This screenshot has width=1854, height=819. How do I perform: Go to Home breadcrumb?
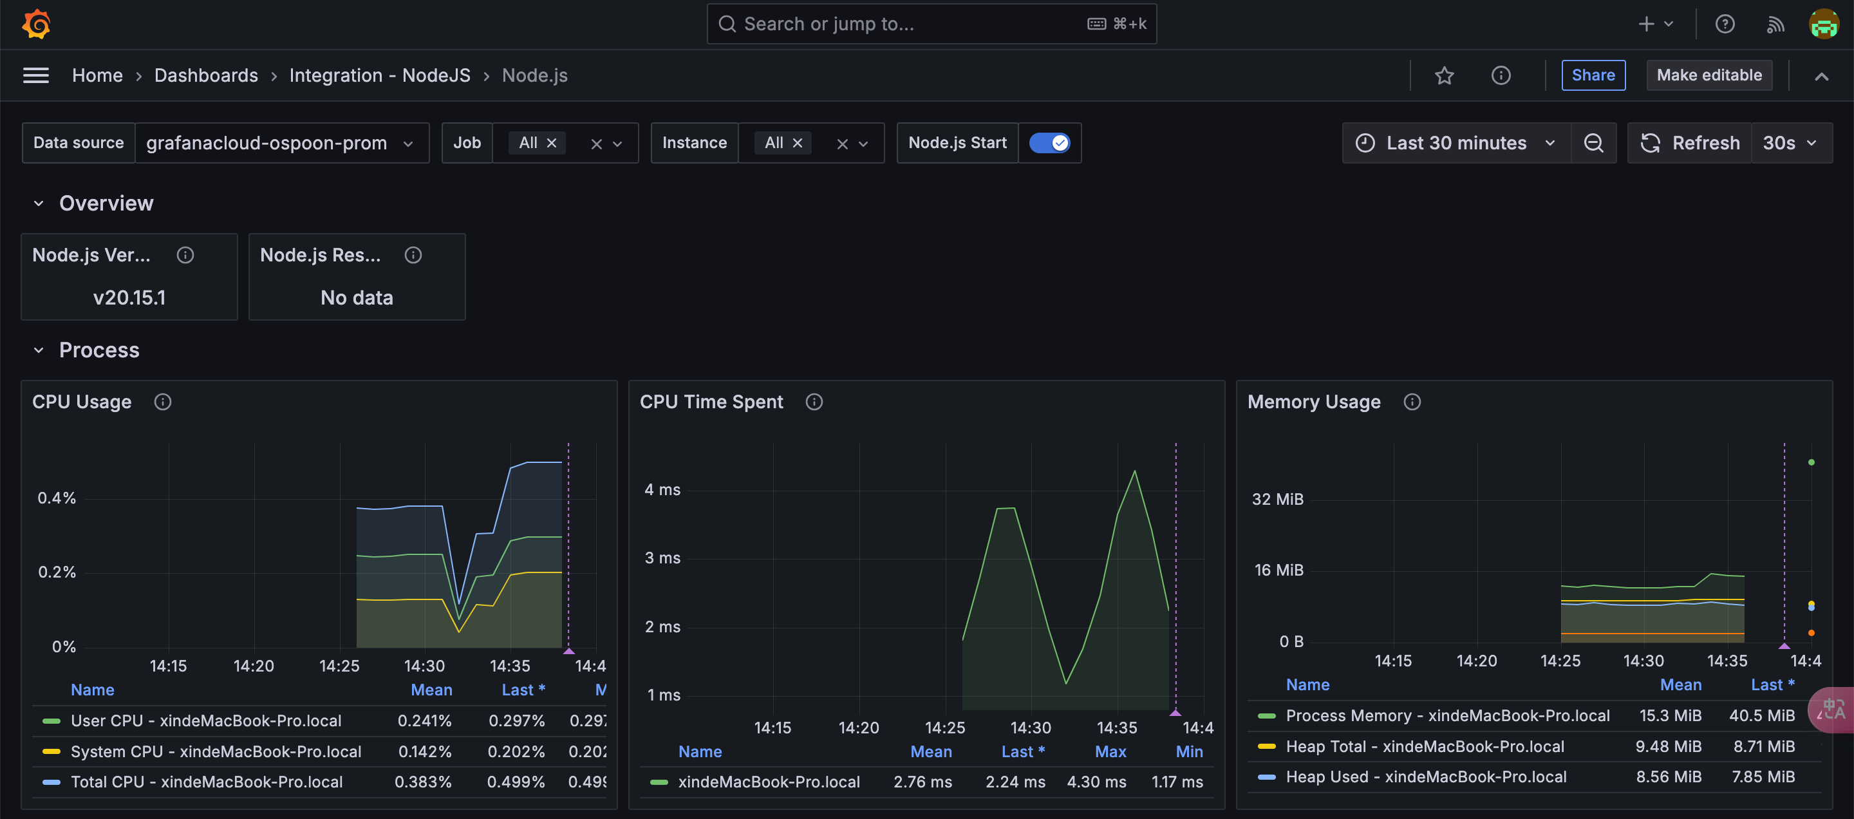97,75
